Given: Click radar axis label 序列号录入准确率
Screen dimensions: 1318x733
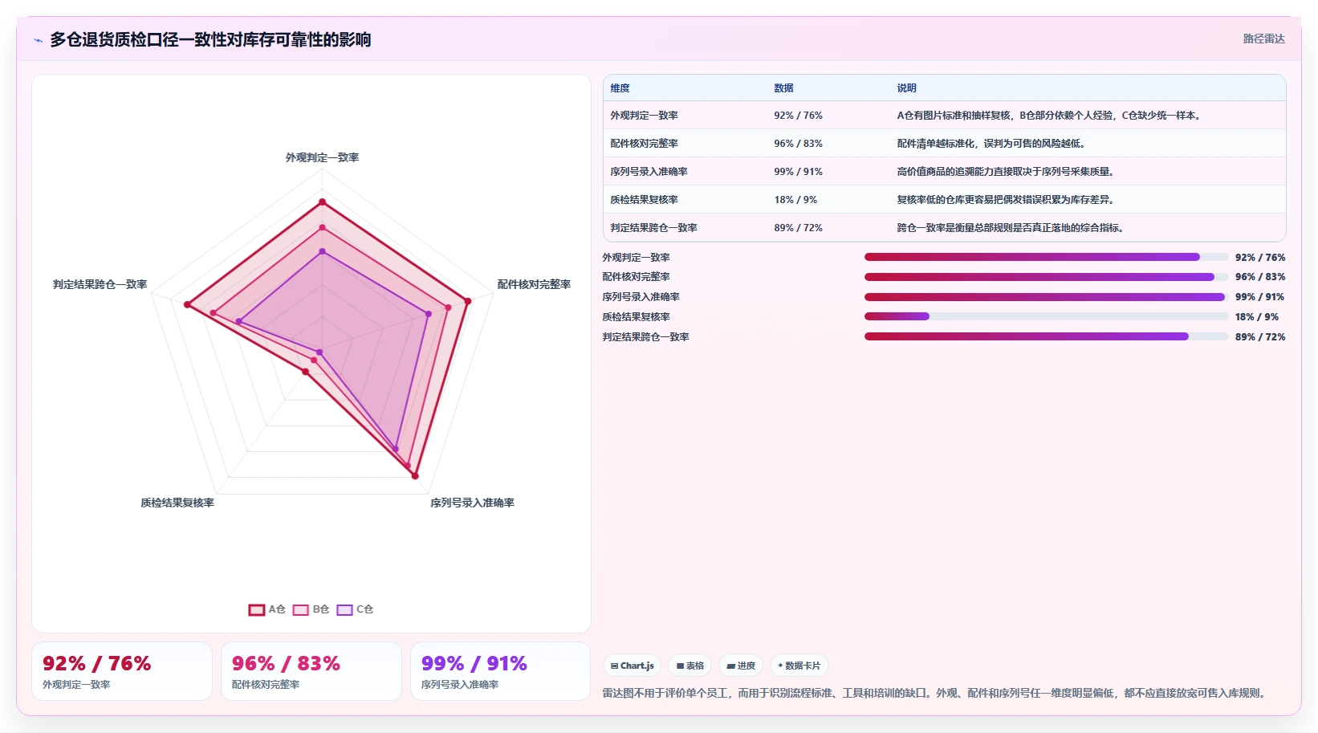Looking at the screenshot, I should tap(472, 503).
